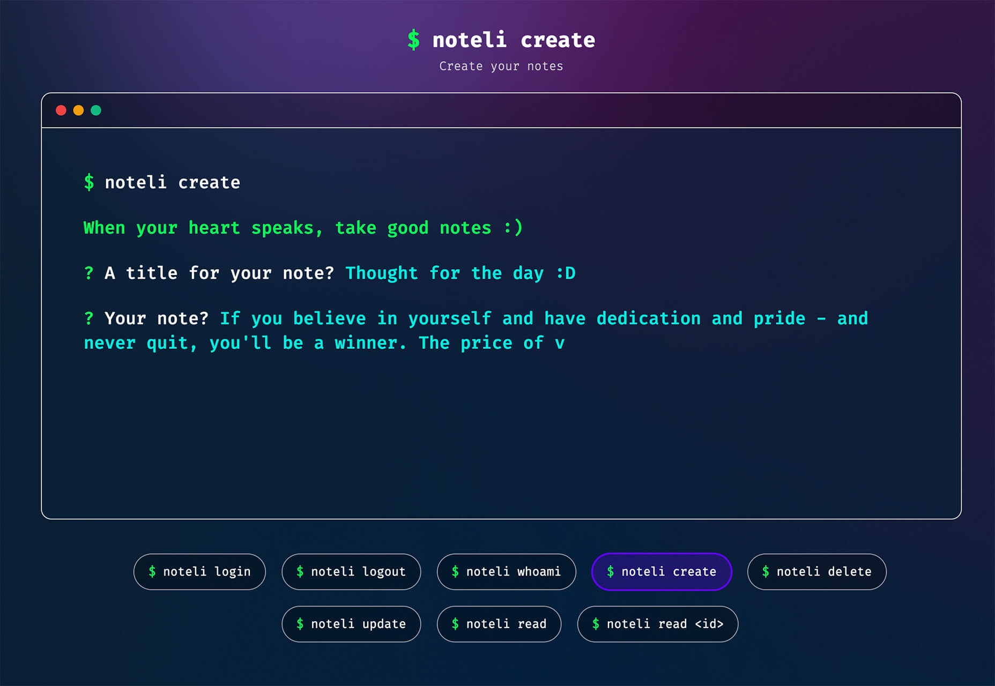The image size is (995, 686).
Task: Click the red terminal window dot
Action: coord(61,110)
